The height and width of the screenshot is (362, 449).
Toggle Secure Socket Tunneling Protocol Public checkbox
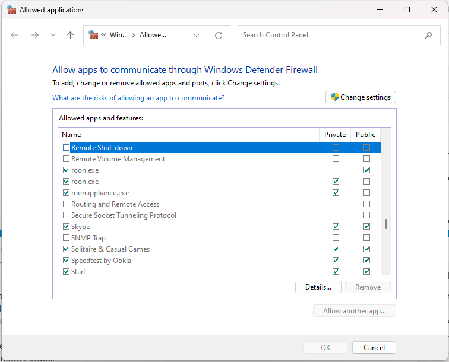point(366,215)
